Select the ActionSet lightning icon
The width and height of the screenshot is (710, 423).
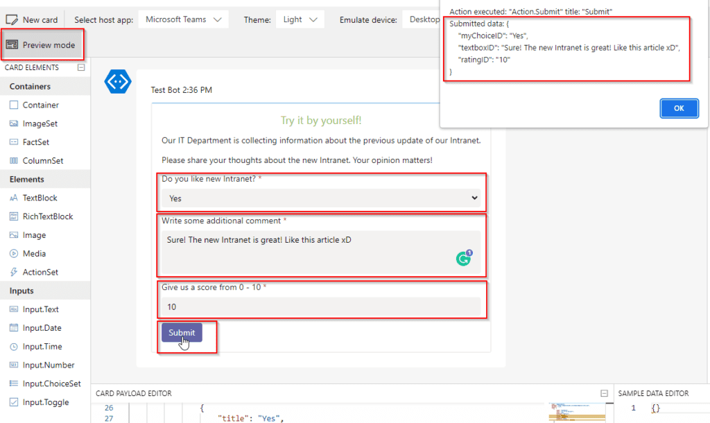coord(14,273)
